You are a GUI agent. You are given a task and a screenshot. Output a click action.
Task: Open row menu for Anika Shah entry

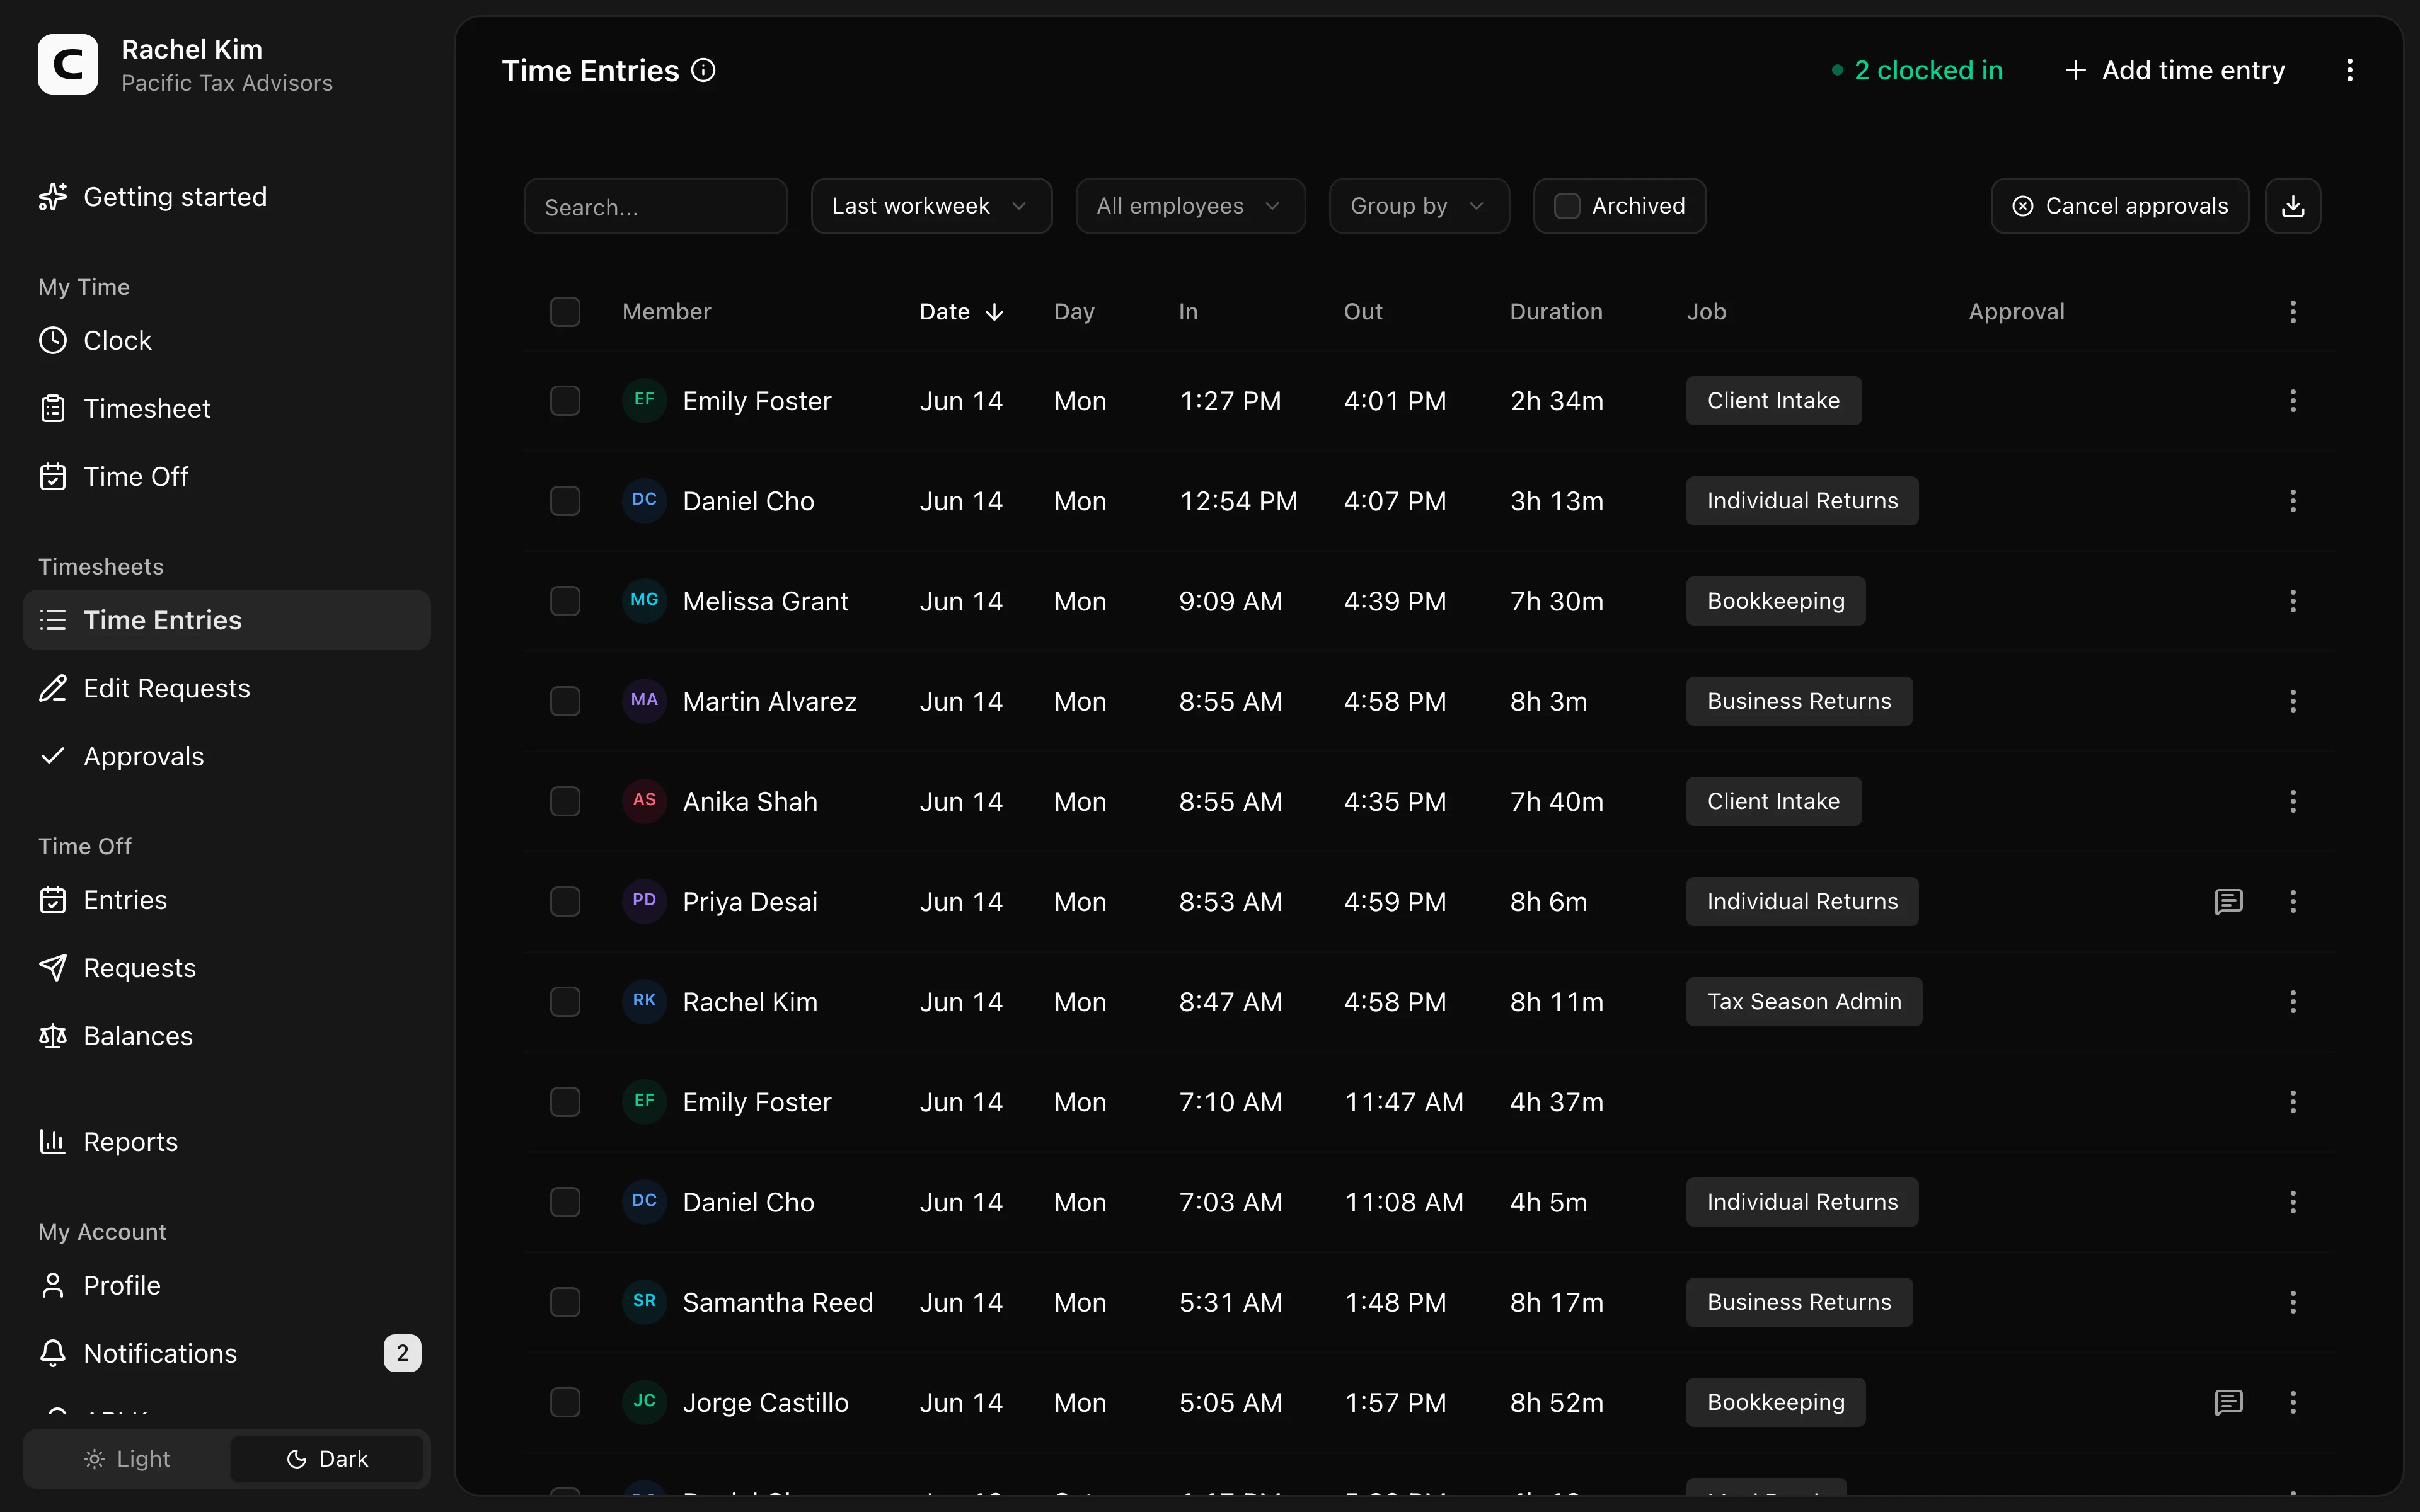2292,801
